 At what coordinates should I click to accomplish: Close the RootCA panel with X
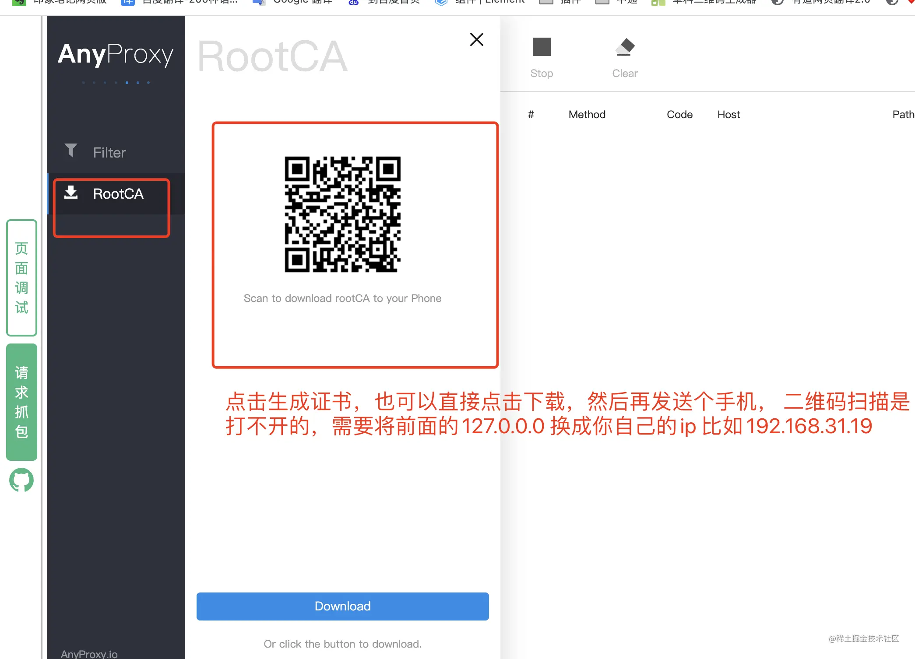tap(476, 39)
